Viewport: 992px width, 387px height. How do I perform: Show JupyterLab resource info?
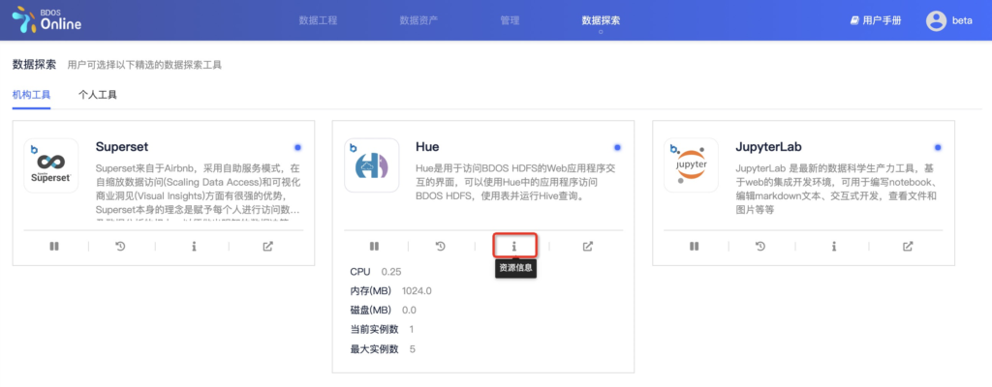834,246
